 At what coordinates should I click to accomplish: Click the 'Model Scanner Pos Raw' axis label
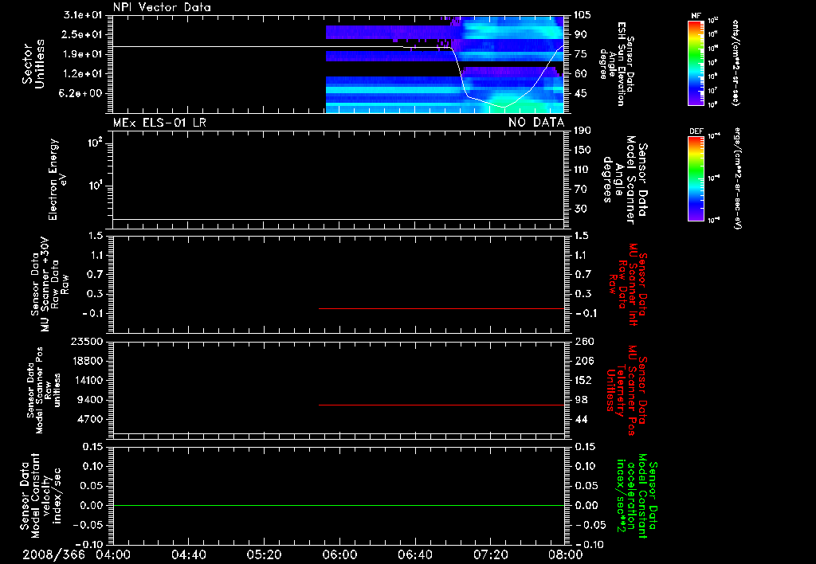click(43, 390)
